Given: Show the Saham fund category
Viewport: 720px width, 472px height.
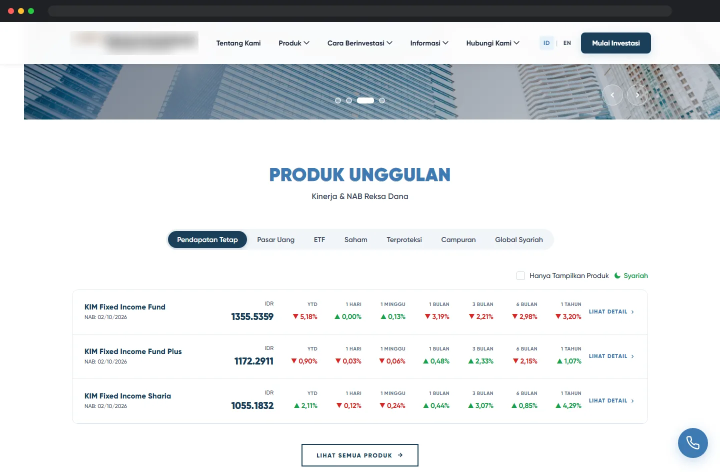Looking at the screenshot, I should coord(356,239).
